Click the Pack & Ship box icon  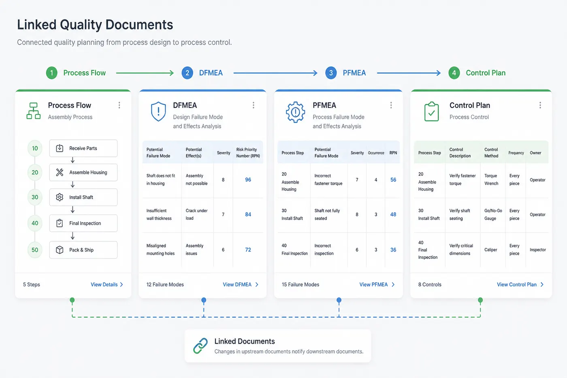point(60,250)
